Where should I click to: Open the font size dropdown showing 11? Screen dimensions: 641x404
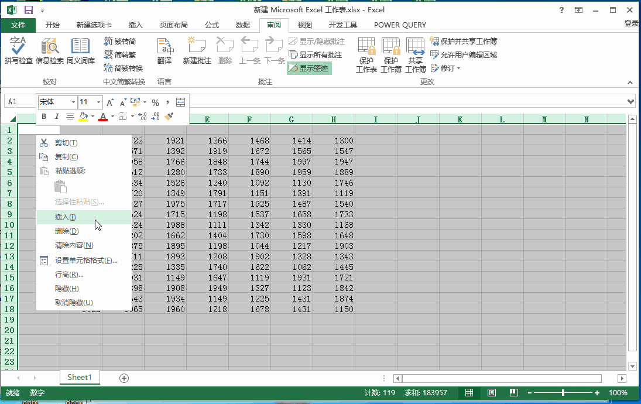click(98, 102)
